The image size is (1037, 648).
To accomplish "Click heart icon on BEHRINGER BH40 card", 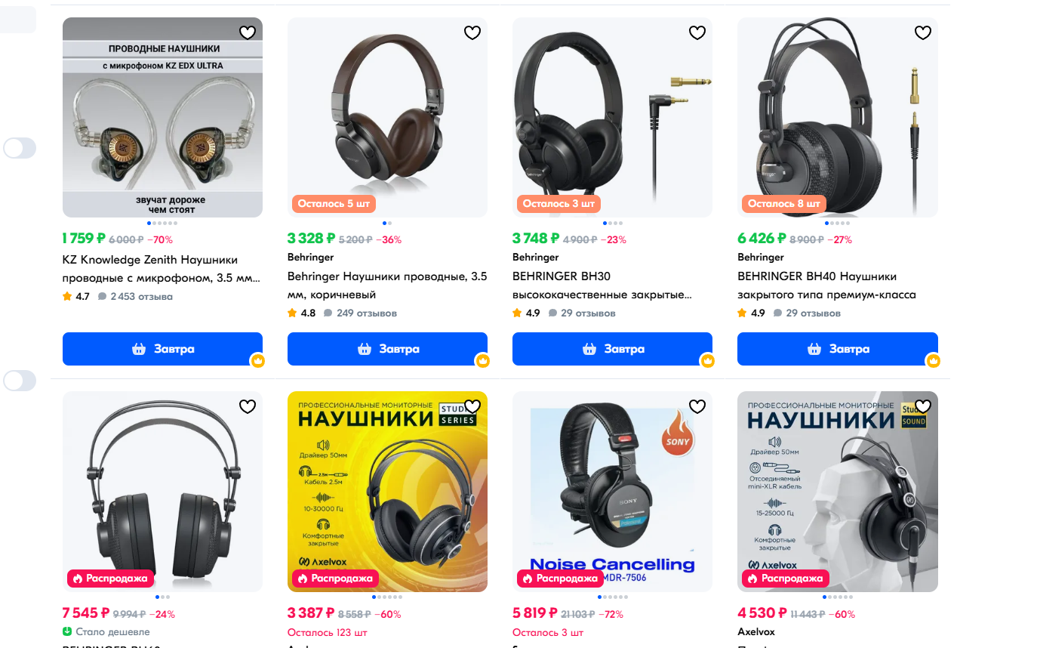I will coord(923,32).
